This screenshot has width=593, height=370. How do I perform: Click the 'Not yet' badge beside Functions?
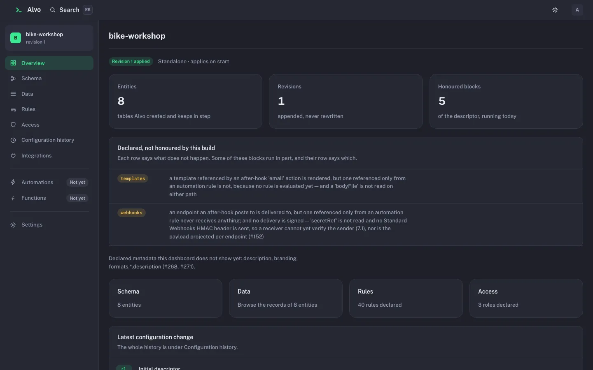(77, 198)
